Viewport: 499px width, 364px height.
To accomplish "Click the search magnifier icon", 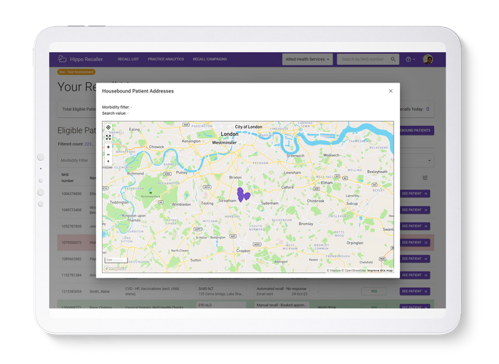I will (393, 59).
